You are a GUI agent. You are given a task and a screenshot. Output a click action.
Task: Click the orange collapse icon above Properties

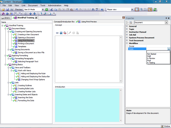tap(123, 18)
